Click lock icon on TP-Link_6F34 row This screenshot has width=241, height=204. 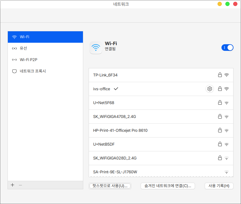(220, 75)
